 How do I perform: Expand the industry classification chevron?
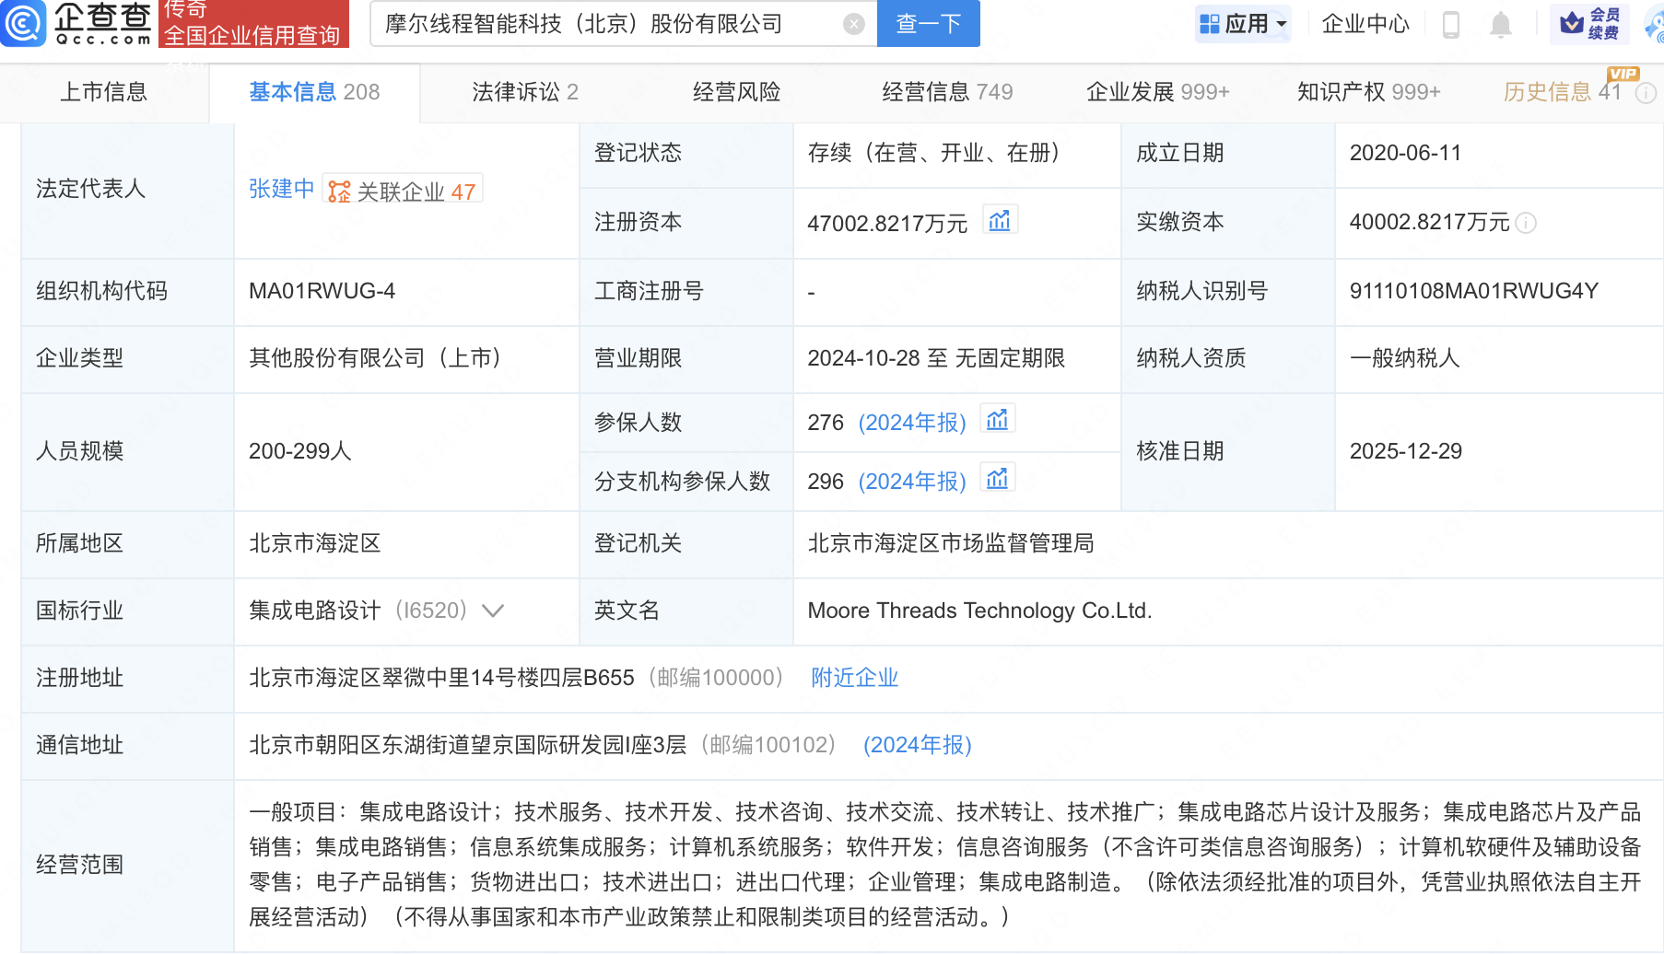(493, 611)
